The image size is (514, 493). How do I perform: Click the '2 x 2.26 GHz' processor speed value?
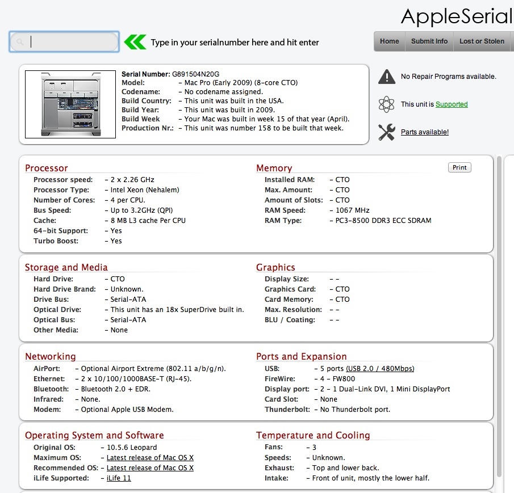[x=132, y=180]
